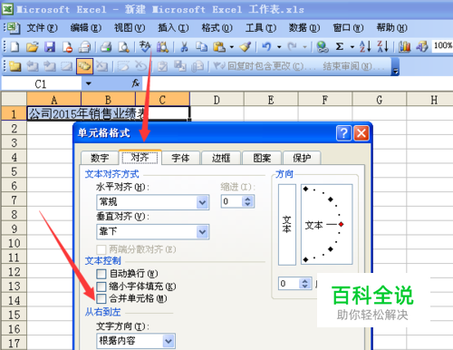Image resolution: width=453 pixels, height=350 pixels.
Task: Sort ascending with the A-Z icon
Action: click(x=365, y=47)
